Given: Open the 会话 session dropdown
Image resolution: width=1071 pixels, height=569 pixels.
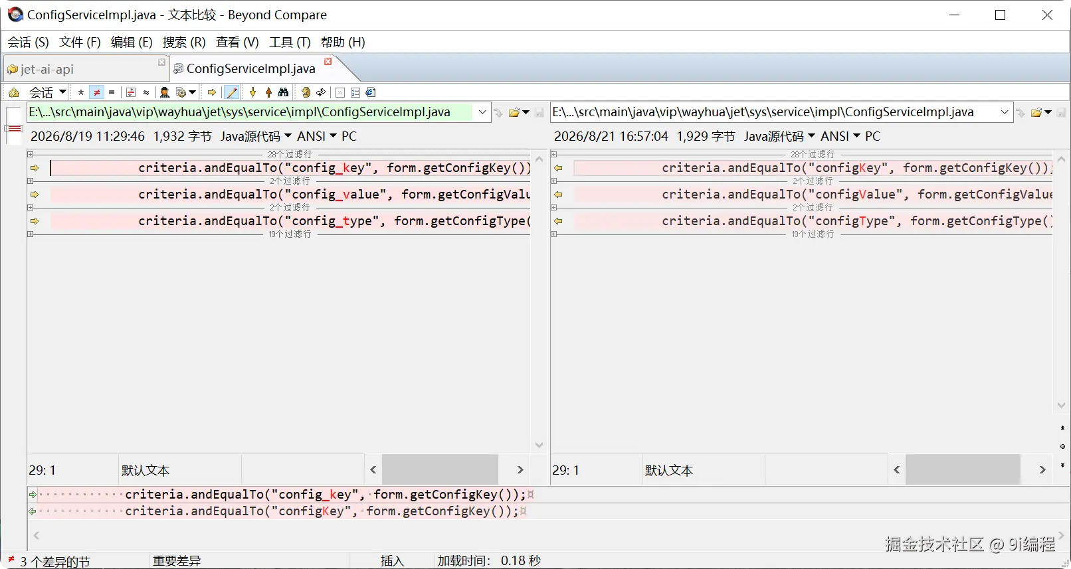Looking at the screenshot, I should (48, 92).
